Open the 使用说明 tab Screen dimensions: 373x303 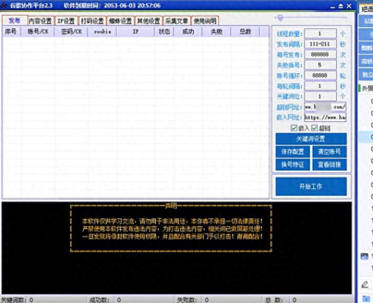[x=205, y=21]
